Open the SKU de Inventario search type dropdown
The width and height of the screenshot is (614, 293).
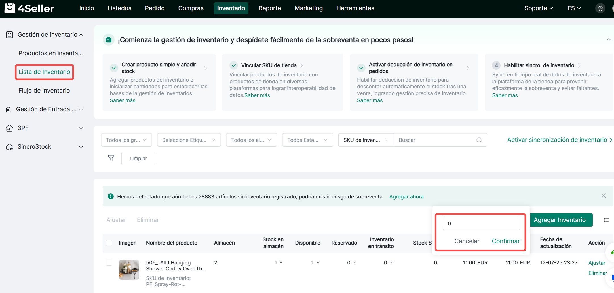pyautogui.click(x=366, y=140)
